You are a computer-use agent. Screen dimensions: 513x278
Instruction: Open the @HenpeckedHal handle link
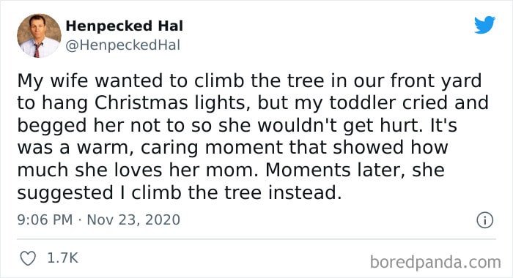click(122, 45)
